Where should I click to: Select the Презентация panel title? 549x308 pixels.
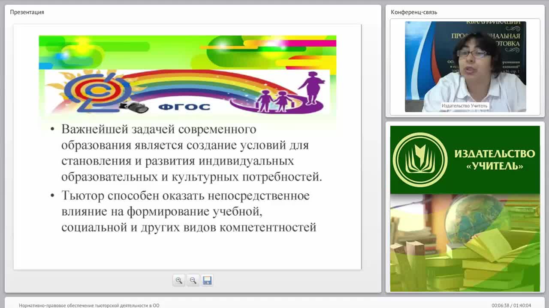27,12
